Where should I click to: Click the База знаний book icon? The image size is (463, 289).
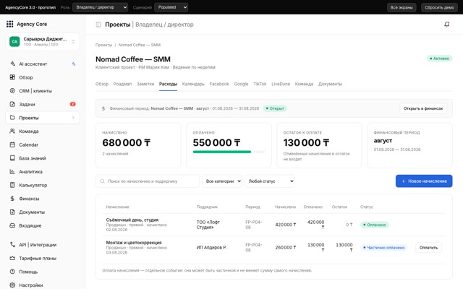pos(12,158)
